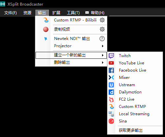Select 建立一个新的输出 entry
The image size is (165, 137).
[71, 55]
